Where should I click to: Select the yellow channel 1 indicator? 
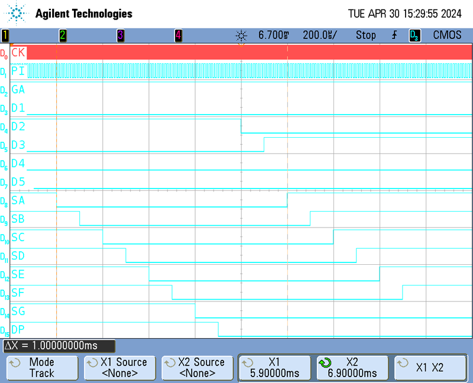5,35
